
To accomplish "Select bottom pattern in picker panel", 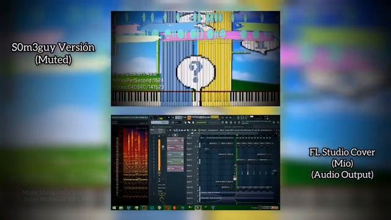I will (175, 169).
